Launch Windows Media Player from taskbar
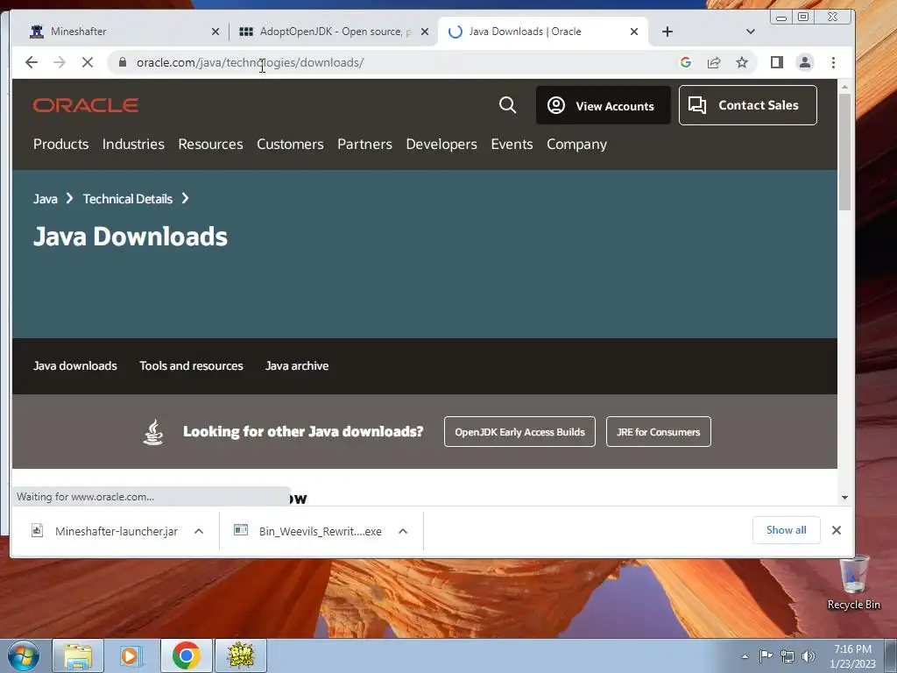 (131, 655)
